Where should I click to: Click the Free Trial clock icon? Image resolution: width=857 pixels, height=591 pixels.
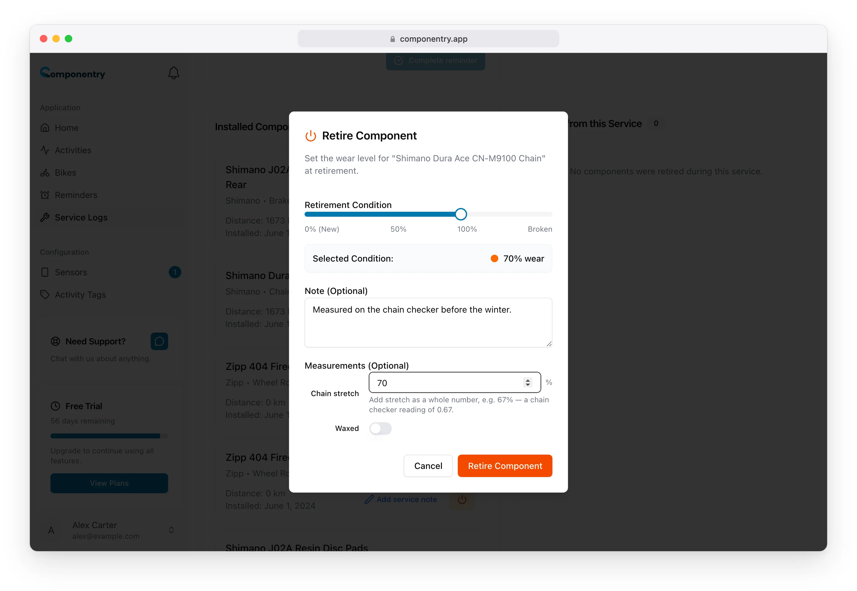point(55,406)
